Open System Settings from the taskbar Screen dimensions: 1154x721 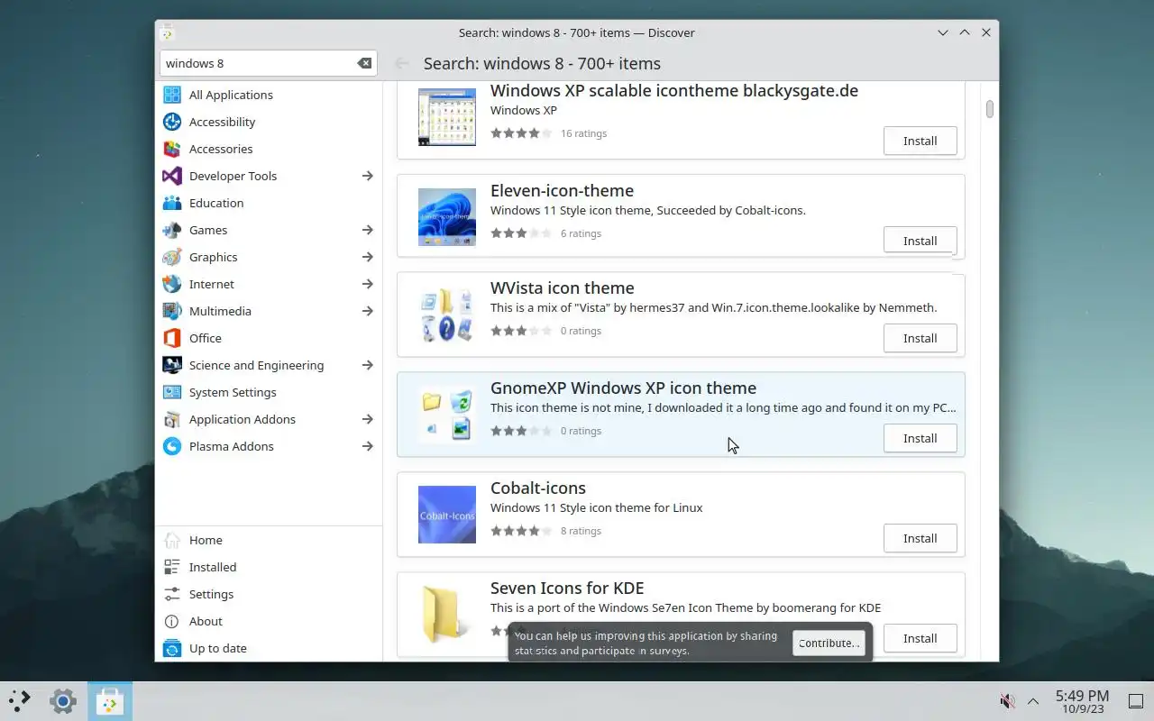[x=62, y=700]
